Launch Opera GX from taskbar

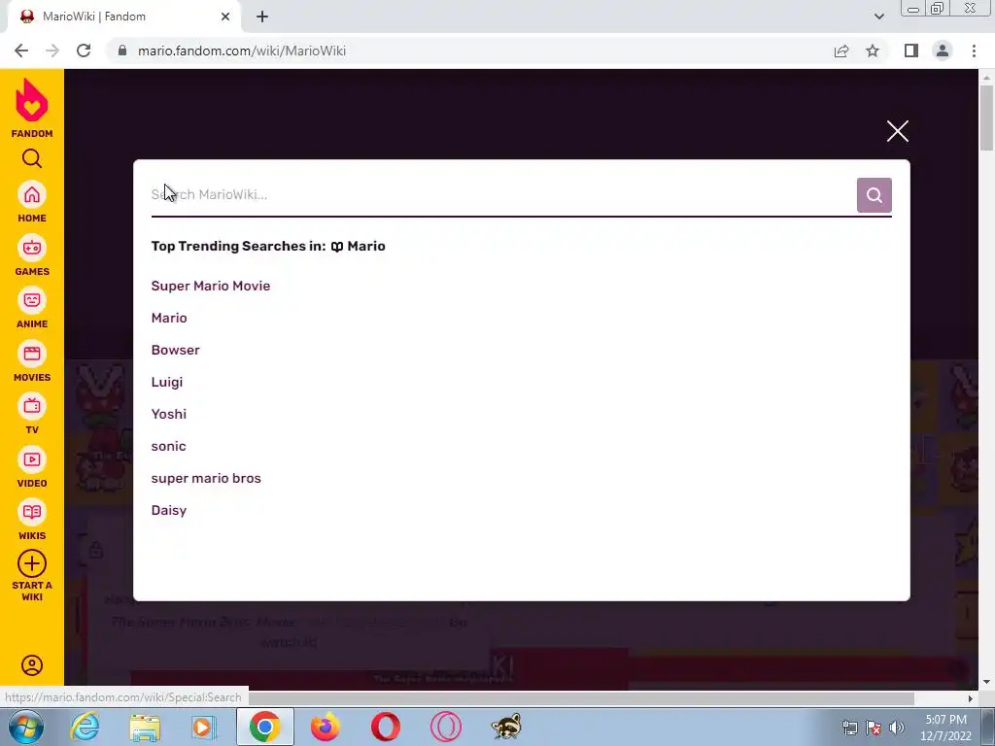coord(445,727)
